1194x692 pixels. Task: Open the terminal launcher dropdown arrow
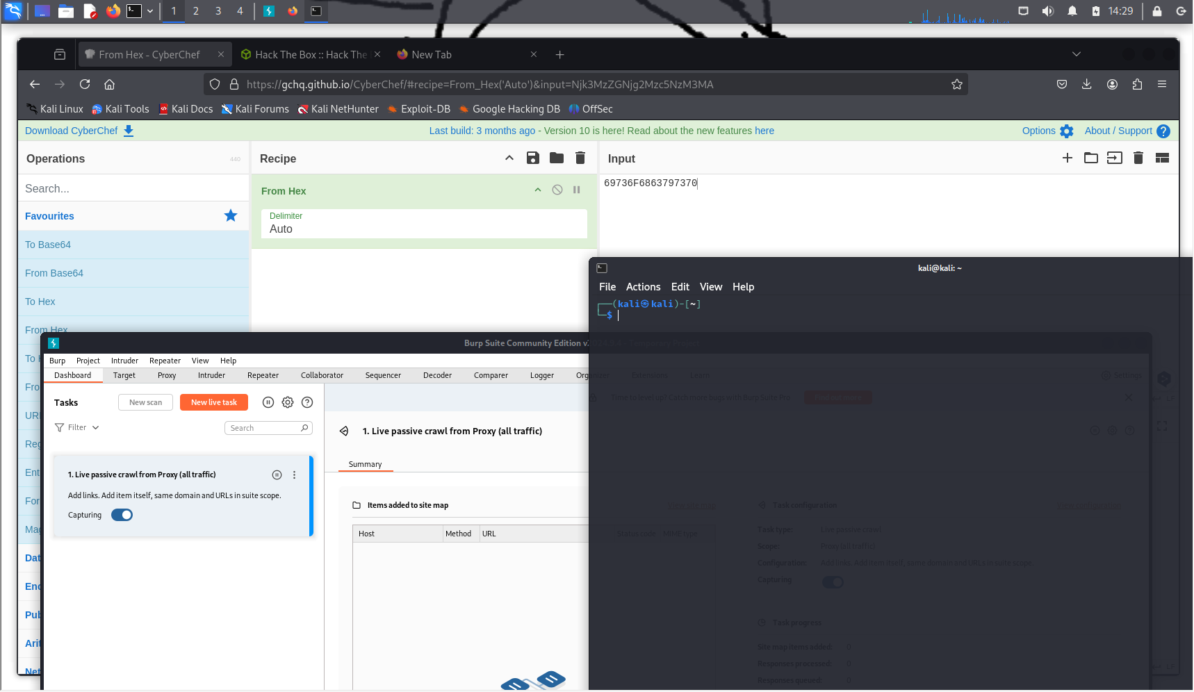[150, 11]
